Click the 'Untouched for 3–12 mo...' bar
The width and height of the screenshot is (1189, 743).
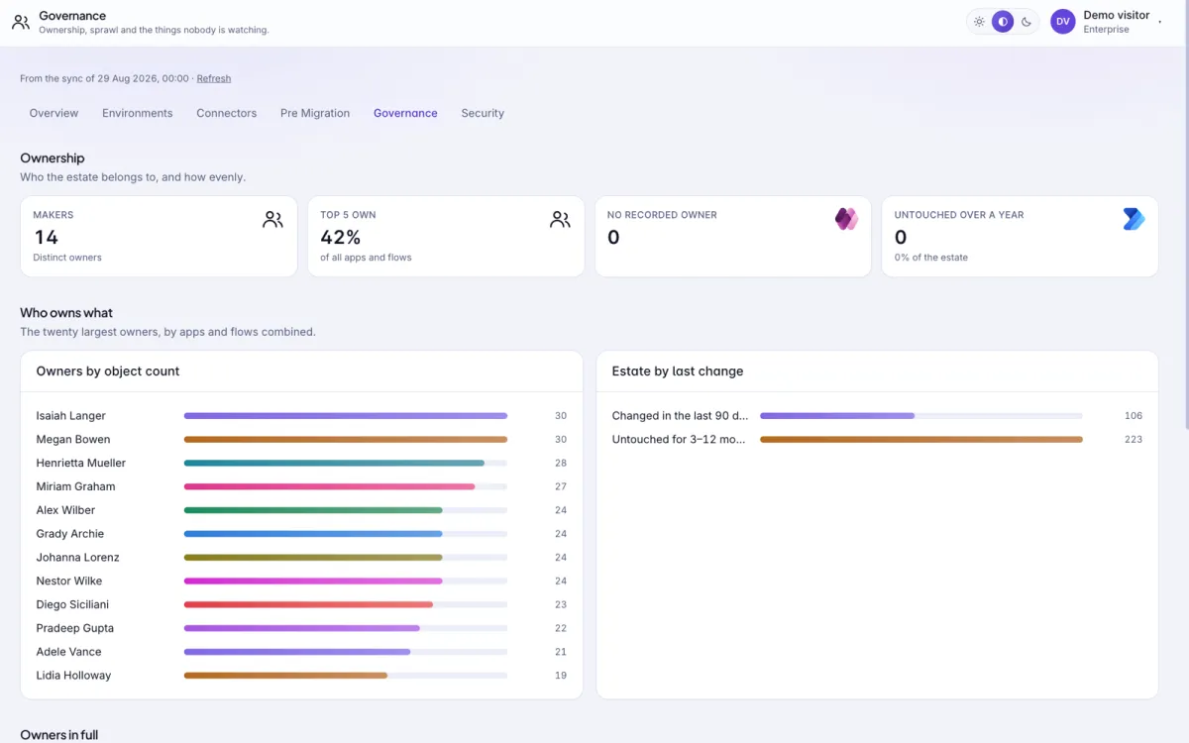click(921, 440)
